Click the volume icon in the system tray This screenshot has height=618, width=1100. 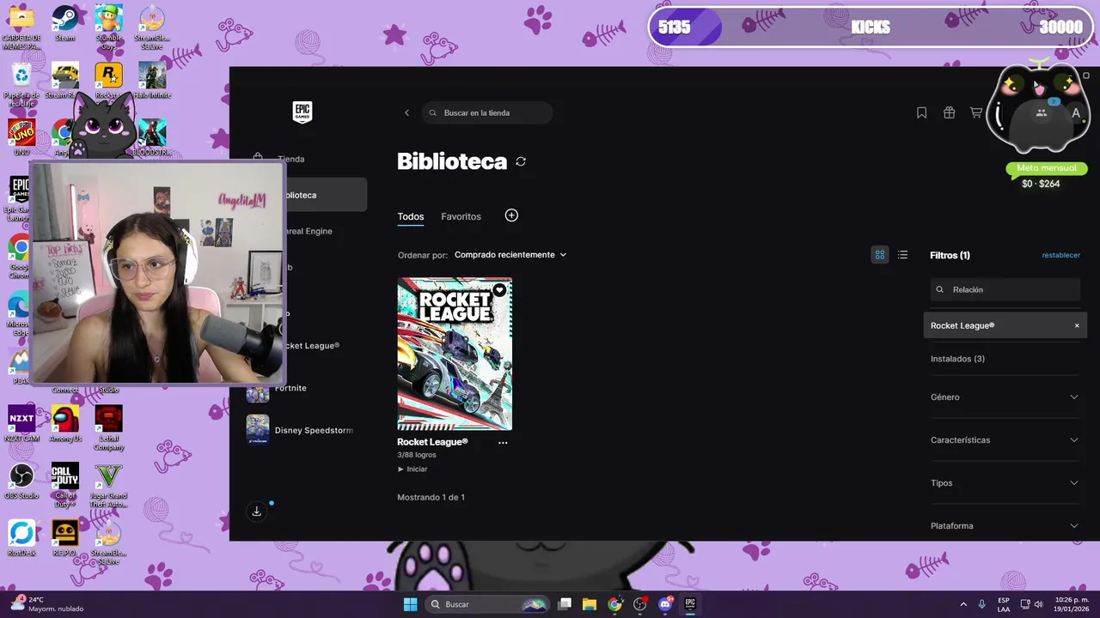[1039, 604]
